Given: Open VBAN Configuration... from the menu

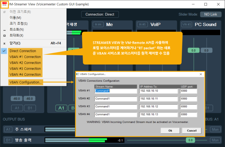Looking at the screenshot, I should click(26, 83).
